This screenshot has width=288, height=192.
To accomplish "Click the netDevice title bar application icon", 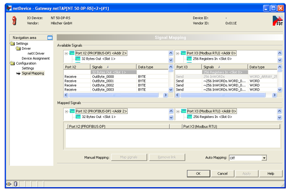I will pos(9,8).
